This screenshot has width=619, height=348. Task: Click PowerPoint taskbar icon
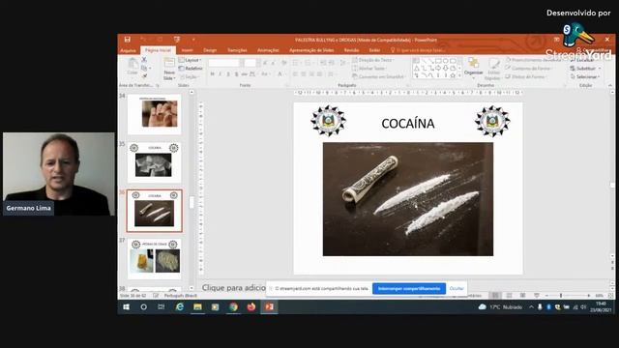pos(269,307)
